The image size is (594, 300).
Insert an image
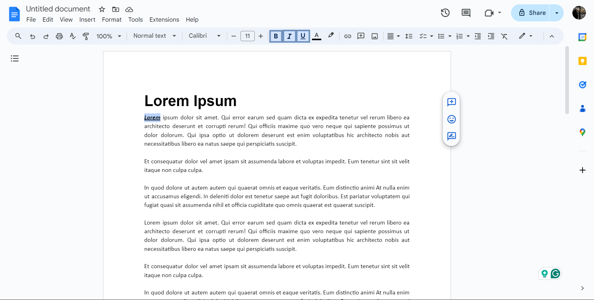coord(375,36)
